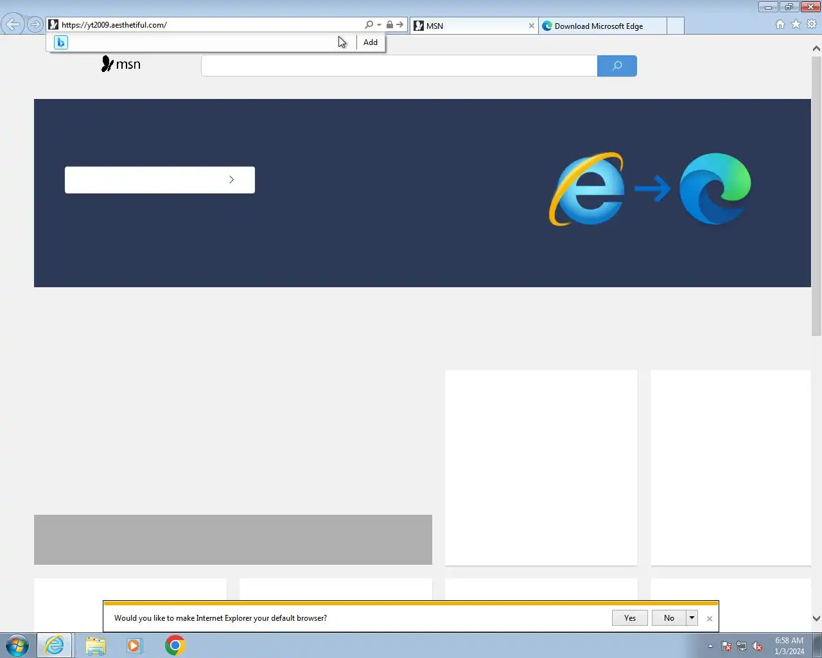Click the MSN web search box
The height and width of the screenshot is (658, 822).
pos(399,66)
